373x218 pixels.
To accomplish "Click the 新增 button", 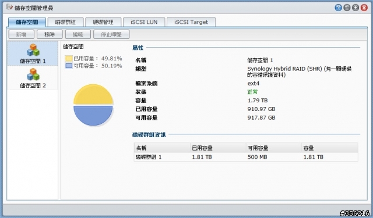I will pos(22,34).
